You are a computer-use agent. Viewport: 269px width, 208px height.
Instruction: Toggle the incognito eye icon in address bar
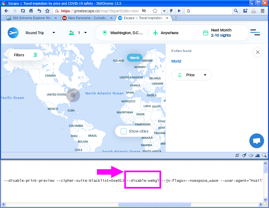[x=144, y=11]
